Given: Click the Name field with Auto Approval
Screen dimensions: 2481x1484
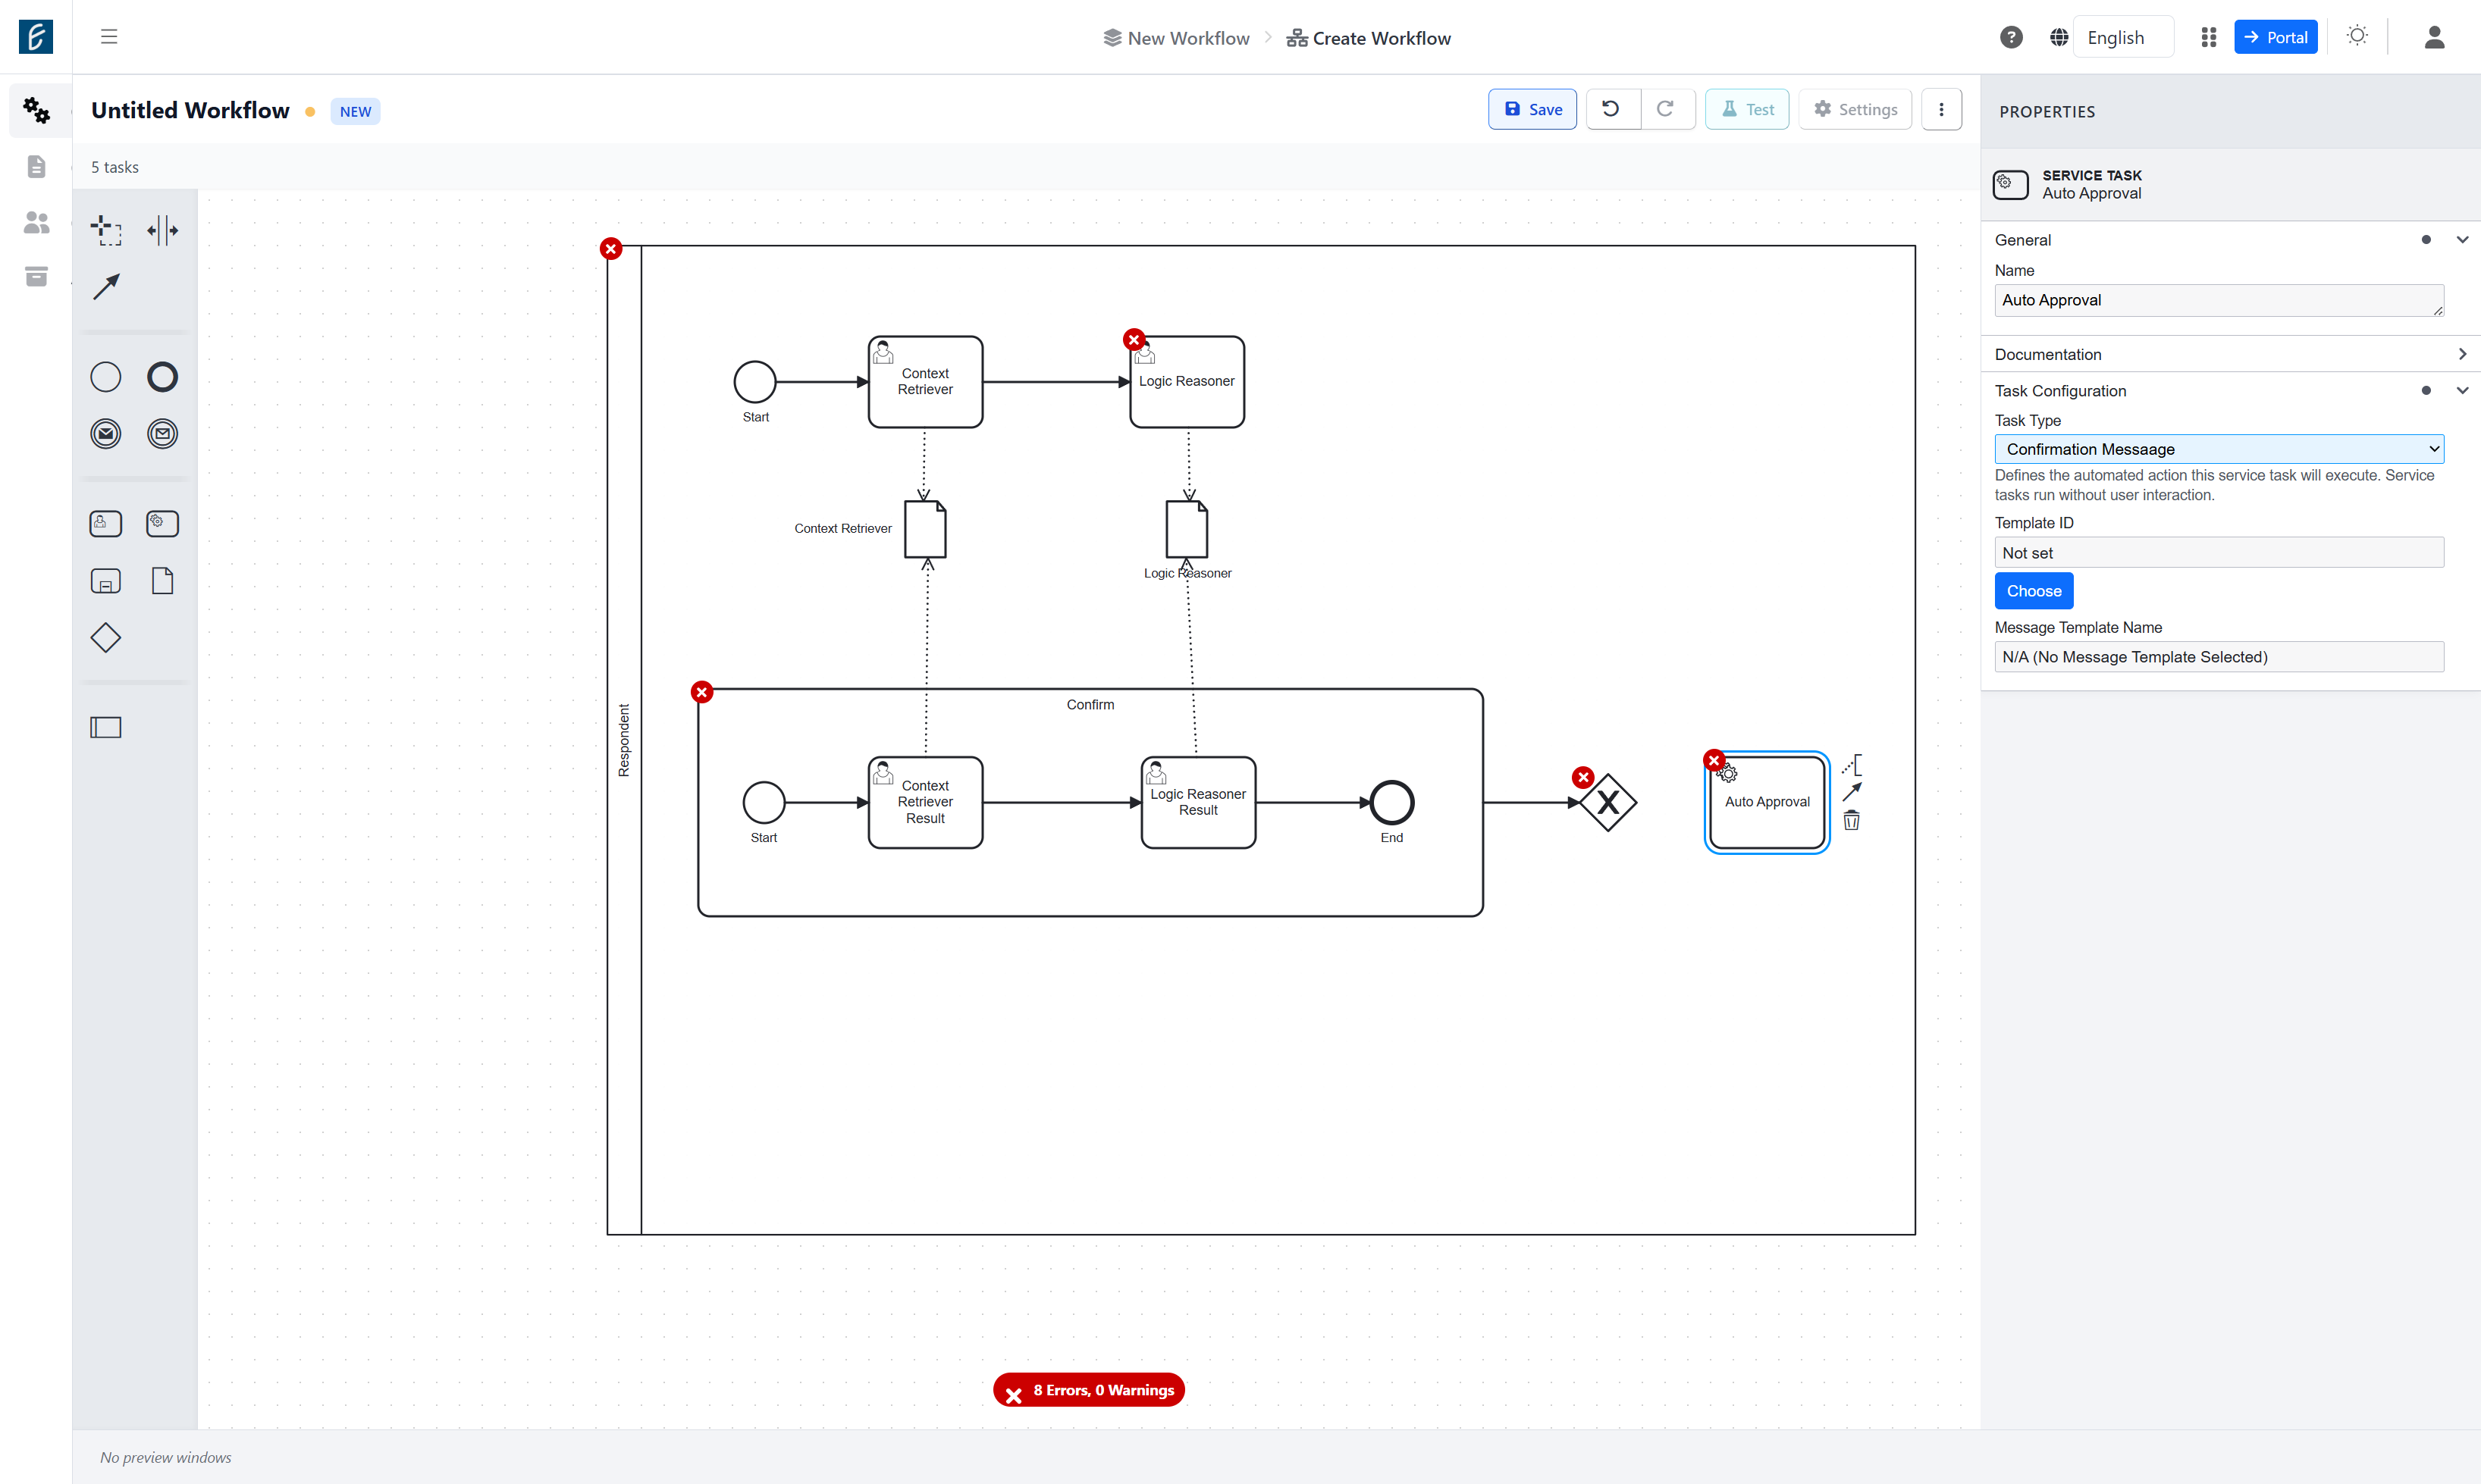Looking at the screenshot, I should coord(2219,300).
